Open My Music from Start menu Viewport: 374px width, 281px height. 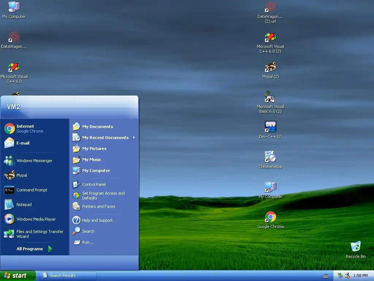(104, 160)
